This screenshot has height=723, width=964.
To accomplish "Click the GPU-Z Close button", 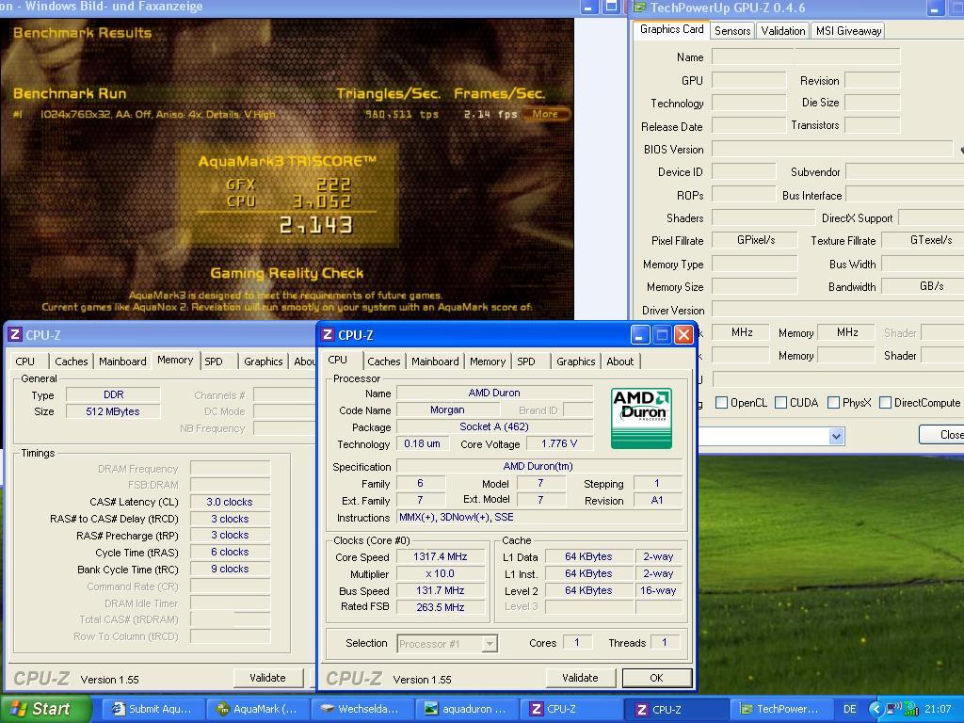I will tap(942, 435).
